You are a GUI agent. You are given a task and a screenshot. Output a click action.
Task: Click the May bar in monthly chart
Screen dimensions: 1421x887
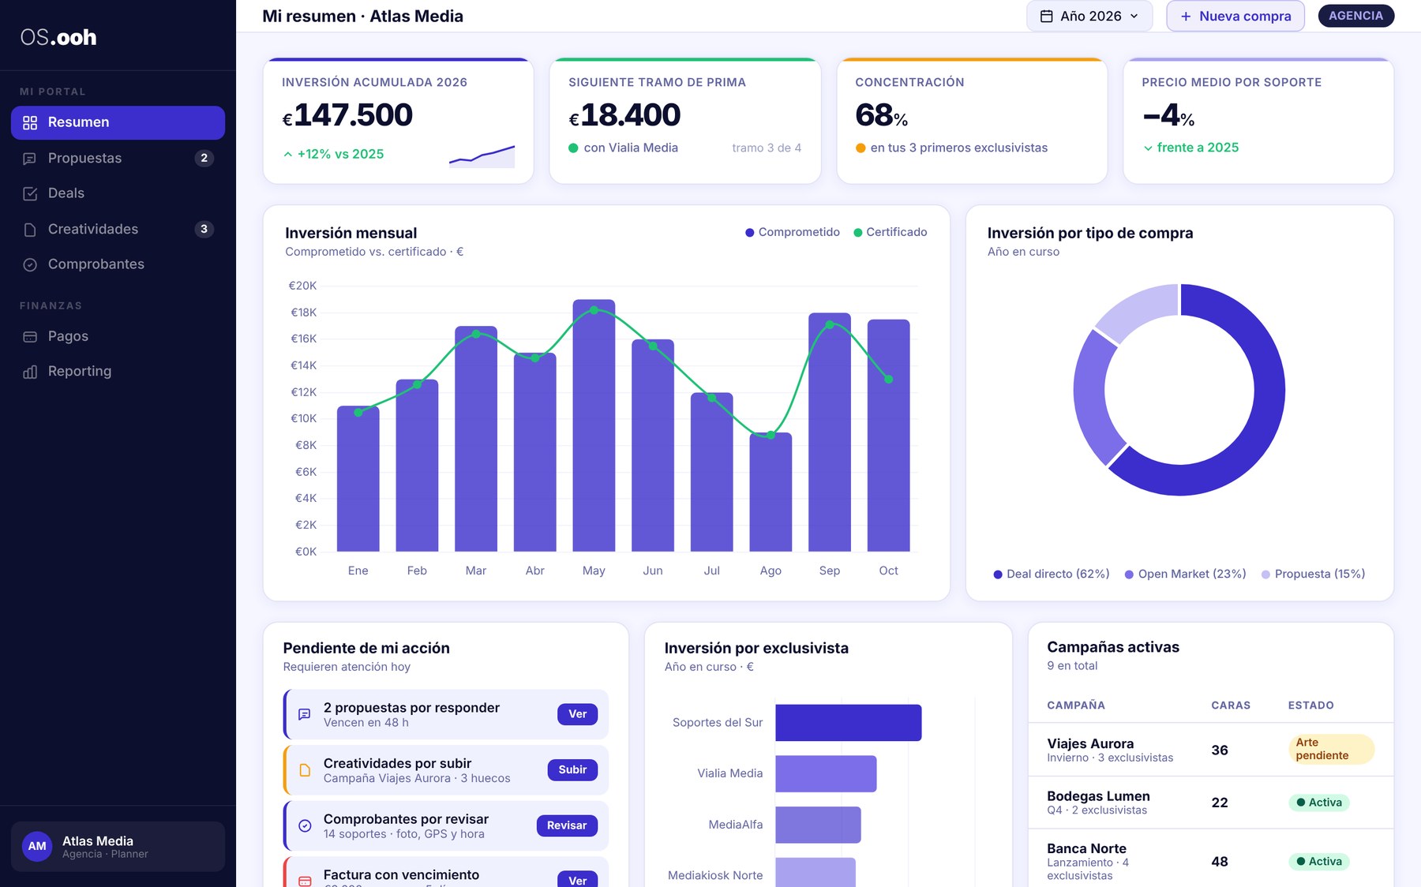point(594,425)
